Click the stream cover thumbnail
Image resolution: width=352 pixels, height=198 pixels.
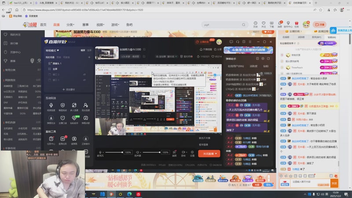[x=107, y=53]
